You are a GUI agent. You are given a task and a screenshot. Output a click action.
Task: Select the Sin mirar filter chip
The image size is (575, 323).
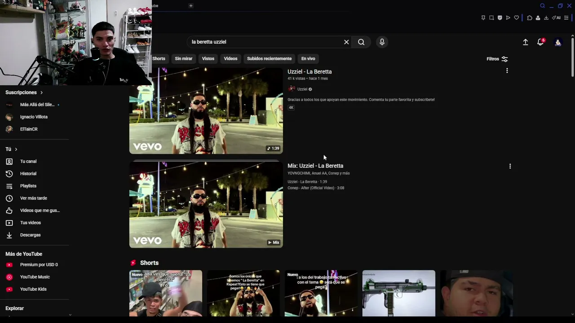184,59
